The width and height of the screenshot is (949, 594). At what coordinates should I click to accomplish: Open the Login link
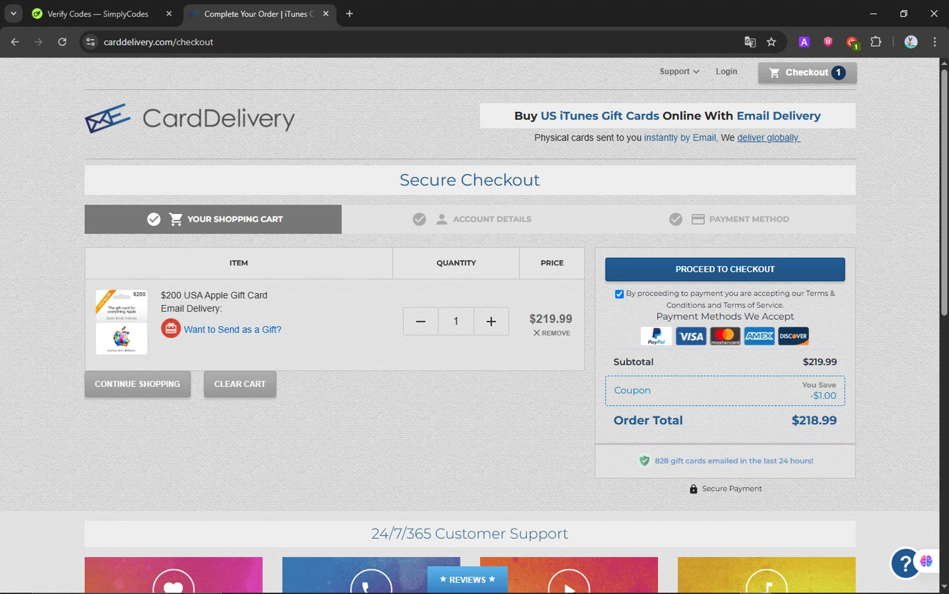(726, 72)
